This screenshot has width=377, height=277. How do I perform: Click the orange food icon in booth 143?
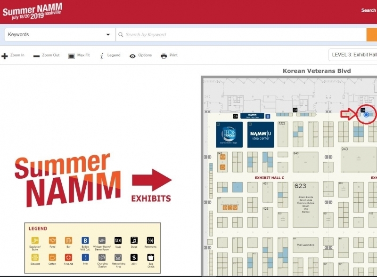tap(222, 157)
